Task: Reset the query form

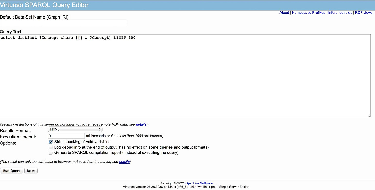Action: click(31, 171)
